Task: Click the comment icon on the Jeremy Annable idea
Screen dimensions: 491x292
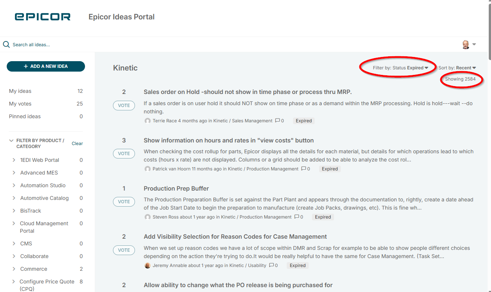Action: [271, 265]
